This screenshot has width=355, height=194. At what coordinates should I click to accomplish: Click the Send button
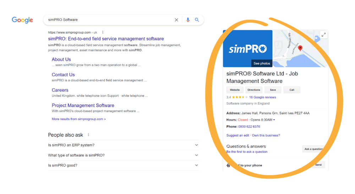[318, 165]
